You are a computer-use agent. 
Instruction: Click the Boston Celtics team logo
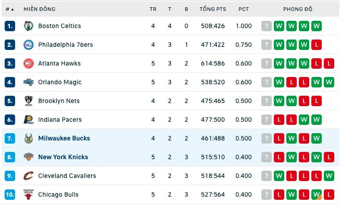pos(29,26)
